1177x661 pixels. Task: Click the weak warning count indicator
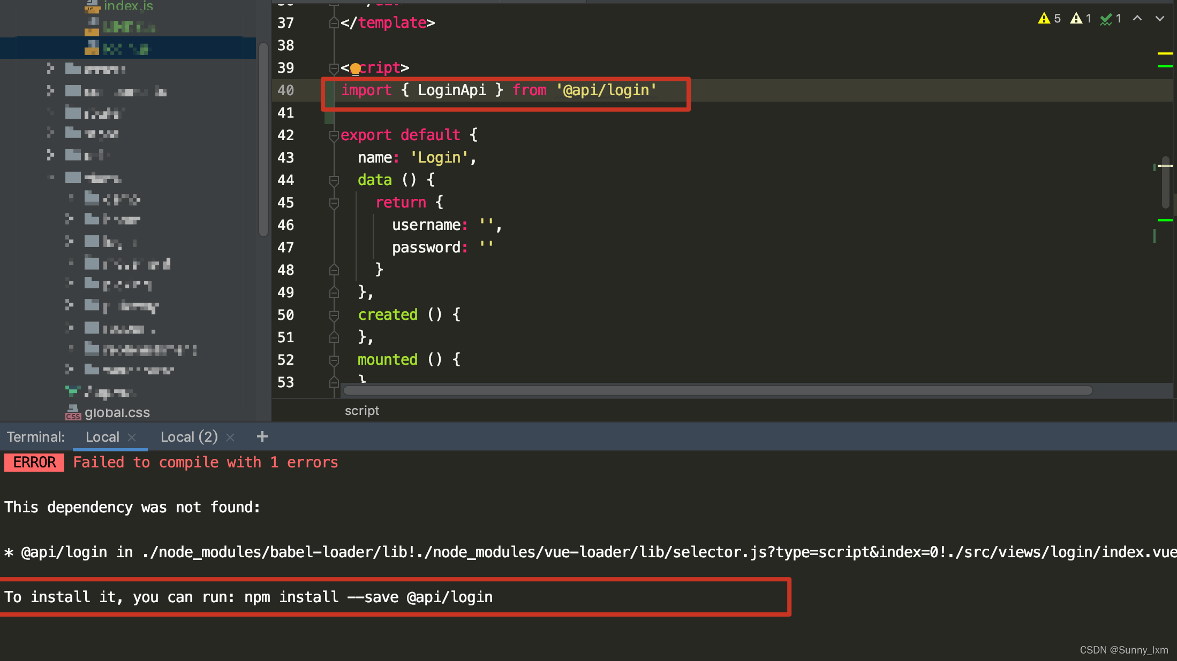point(1076,19)
